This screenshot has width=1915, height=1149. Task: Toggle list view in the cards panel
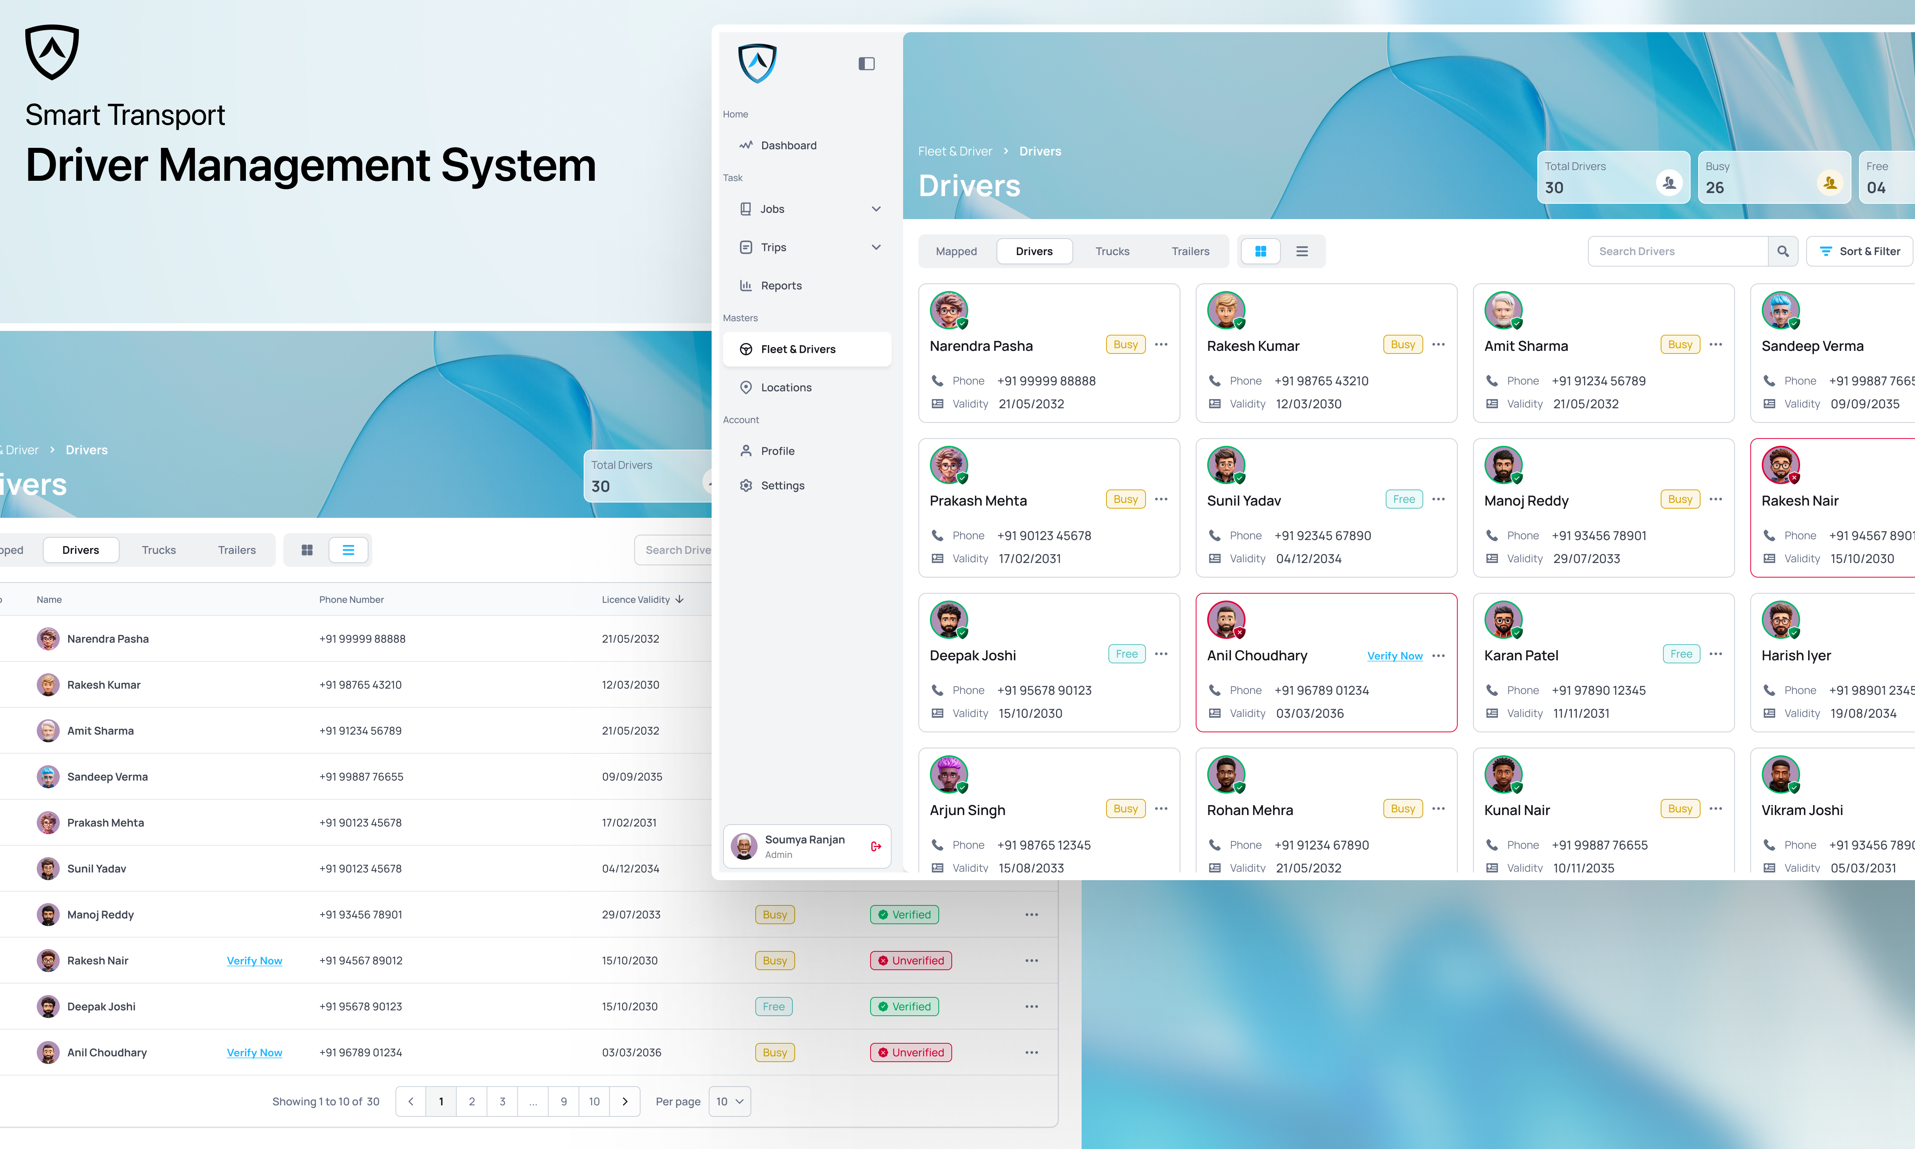[1302, 252]
